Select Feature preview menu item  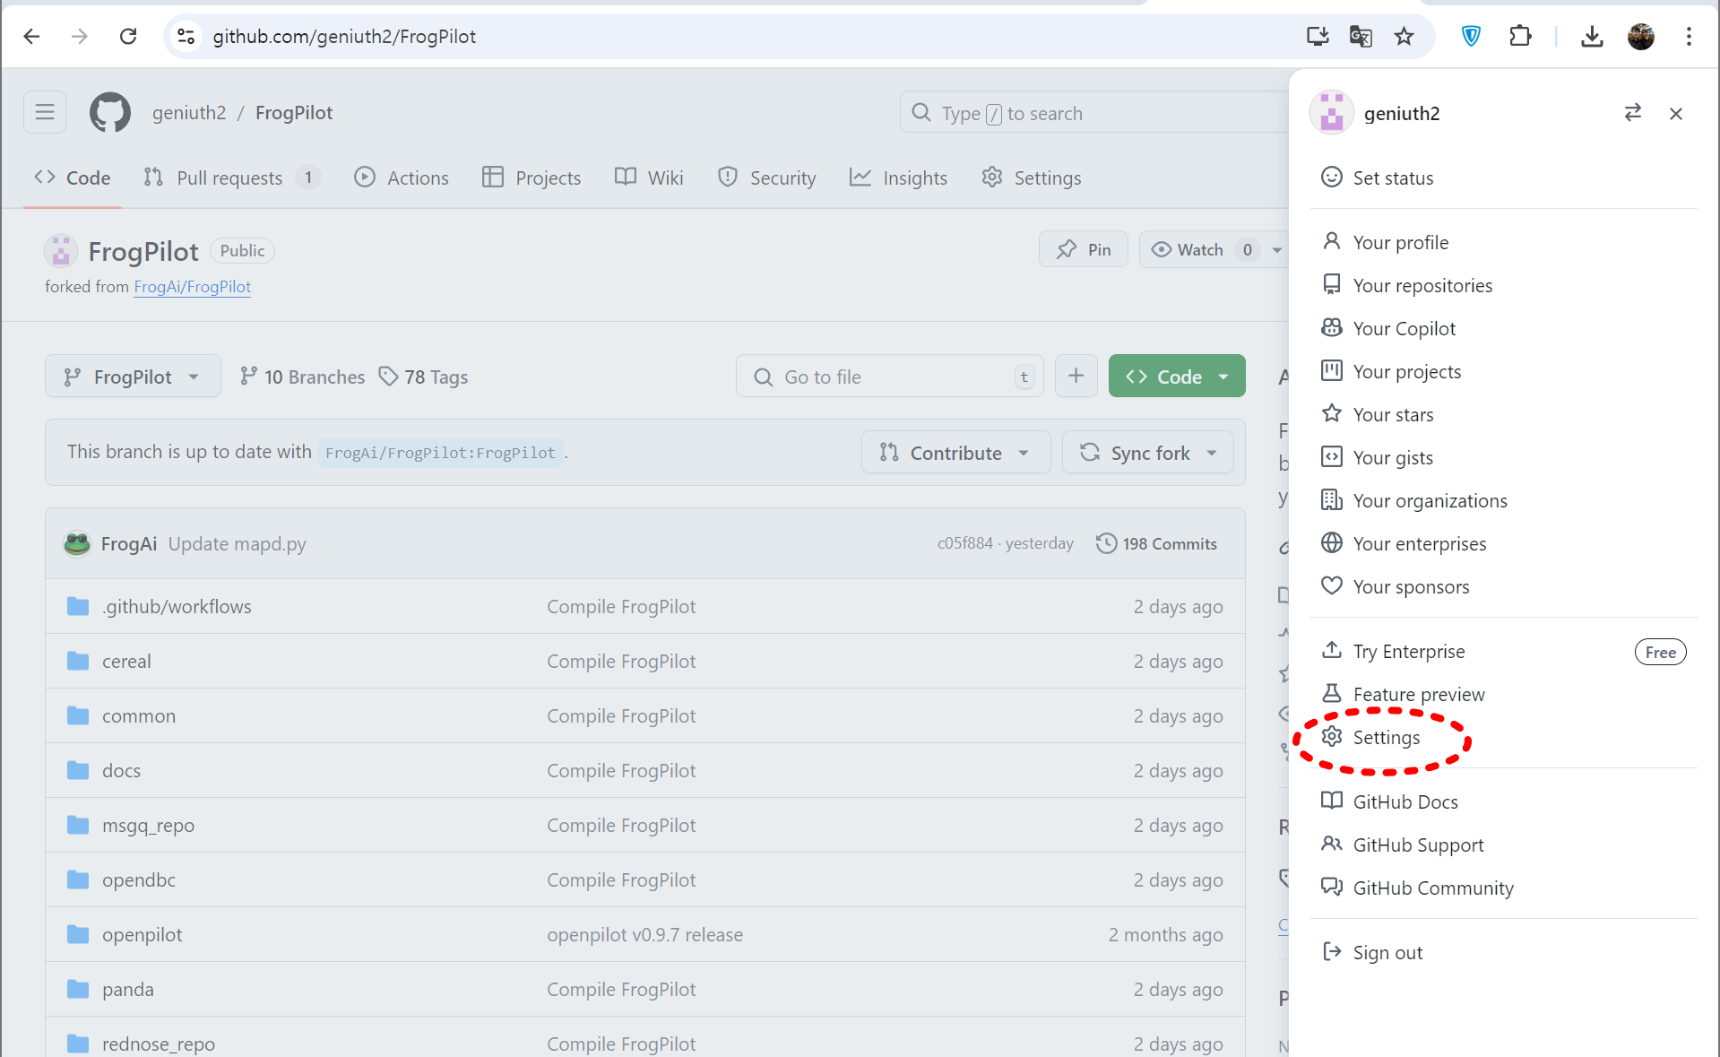pos(1503,694)
